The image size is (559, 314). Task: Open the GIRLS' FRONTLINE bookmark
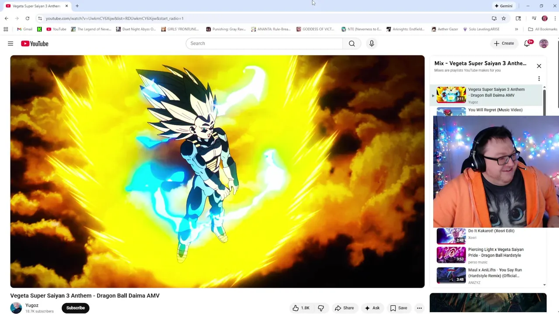(x=180, y=29)
